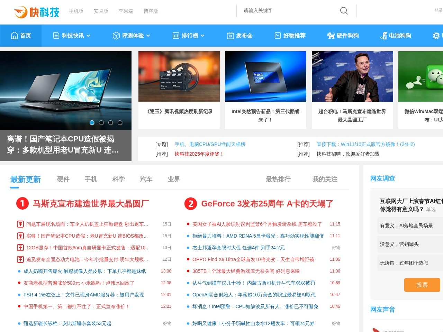Click the 快科技 fox logo
The height and width of the screenshot is (332, 443).
click(20, 11)
